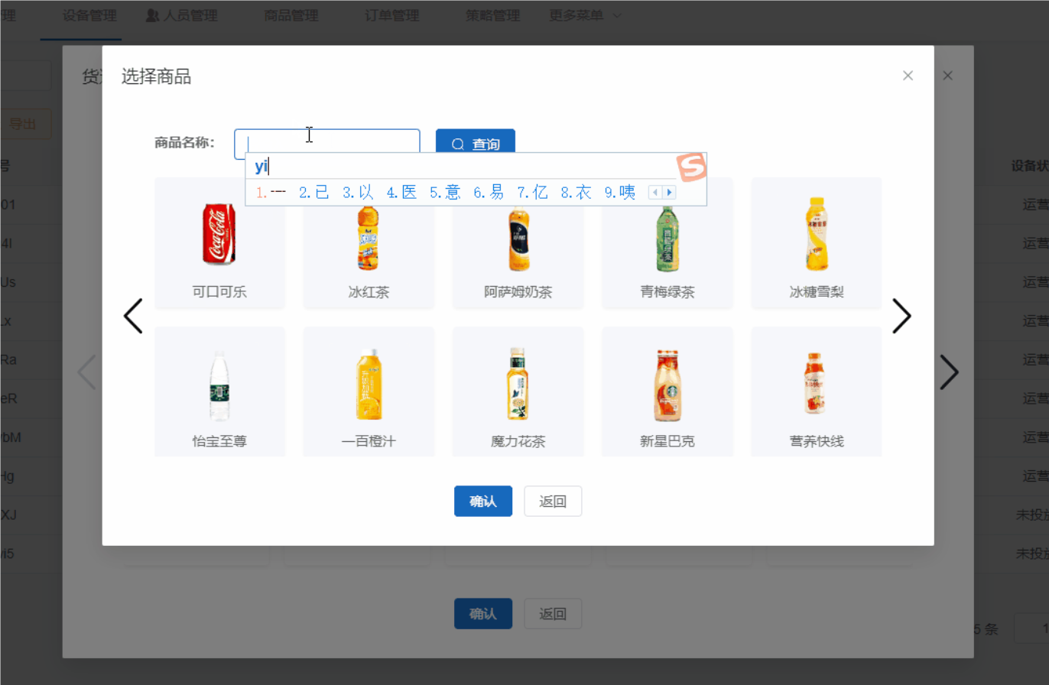Click the 冰糖雪梨 product name label
The image size is (1049, 685).
pyautogui.click(x=817, y=292)
